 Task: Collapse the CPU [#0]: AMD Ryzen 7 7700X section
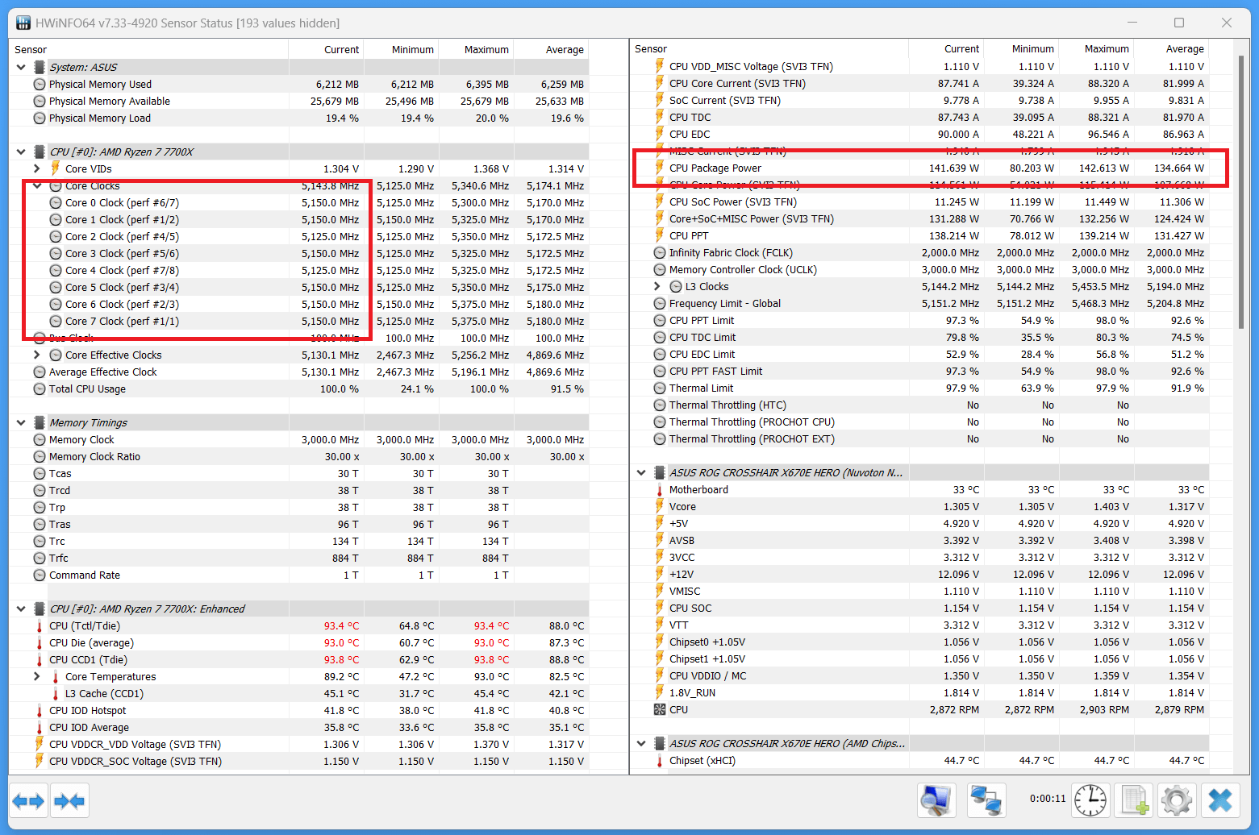point(21,152)
